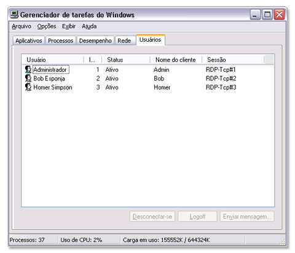
Task: Switch to the Aplicativos tab
Action: (29, 41)
